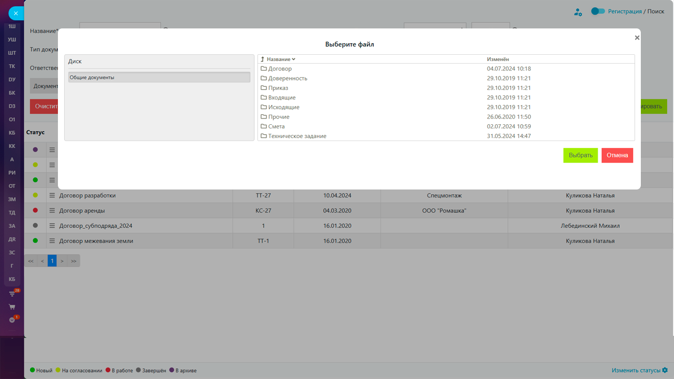Viewport: 674px width, 379px height.
Task: Click the up-level arrow icon beside Название
Action: point(263,59)
